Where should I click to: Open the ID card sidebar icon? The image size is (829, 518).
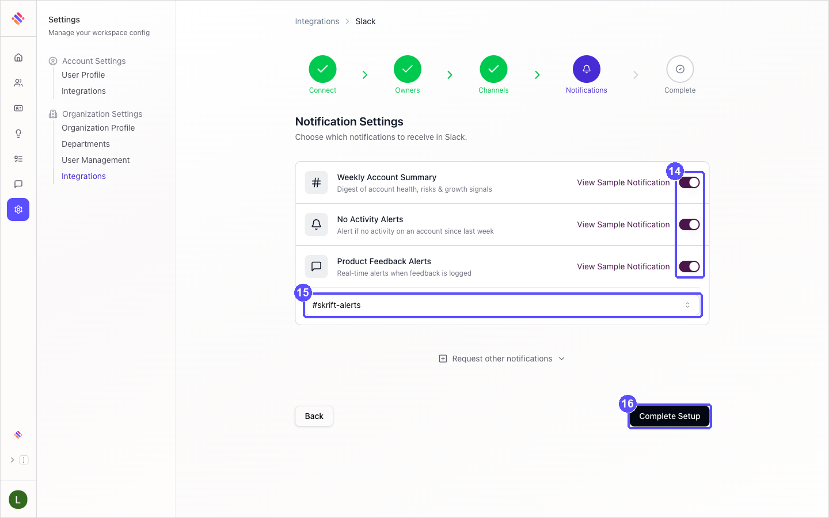coord(18,108)
